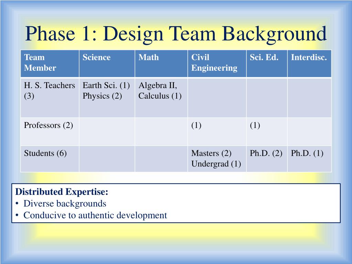The height and width of the screenshot is (264, 352).
Task: Select Professors' Civil Engineering '(1)' cell
Action: 217,132
